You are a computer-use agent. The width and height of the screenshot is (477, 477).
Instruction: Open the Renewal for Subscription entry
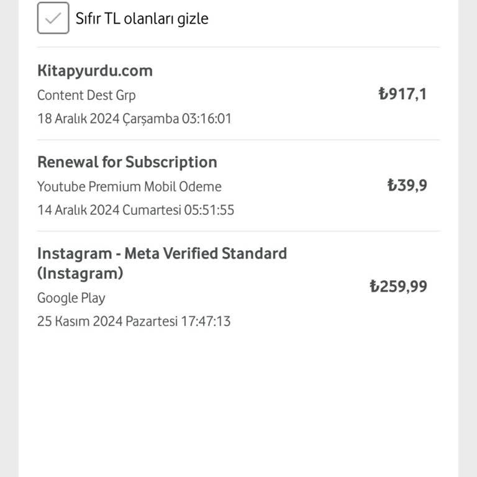point(127,162)
